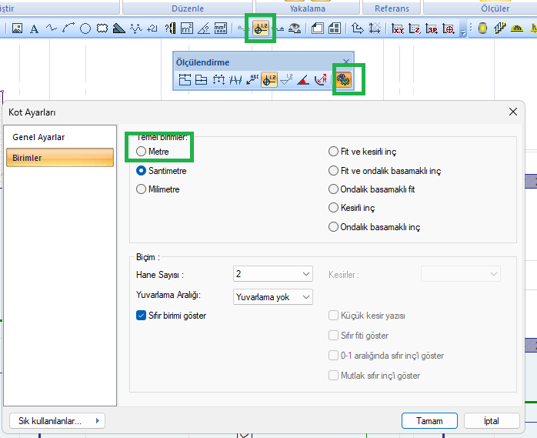The width and height of the screenshot is (537, 438).
Task: Cancel with the İptal button
Action: click(491, 421)
